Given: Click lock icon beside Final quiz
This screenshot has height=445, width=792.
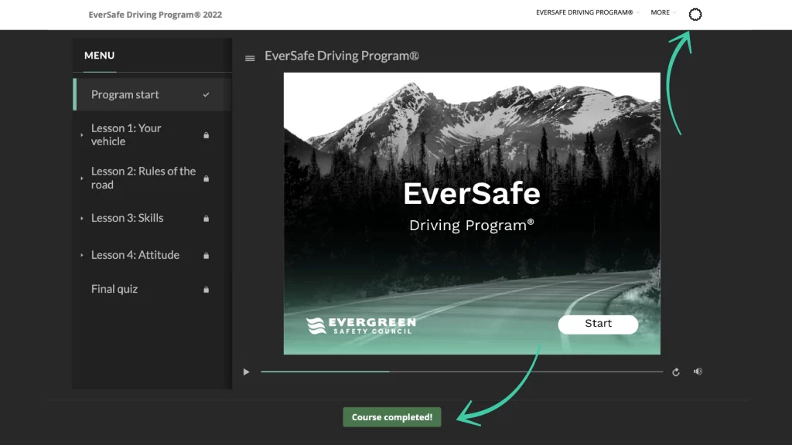Looking at the screenshot, I should 206,290.
